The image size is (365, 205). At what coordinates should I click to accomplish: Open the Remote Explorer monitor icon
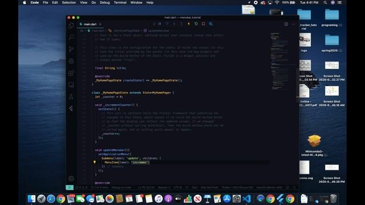click(71, 85)
